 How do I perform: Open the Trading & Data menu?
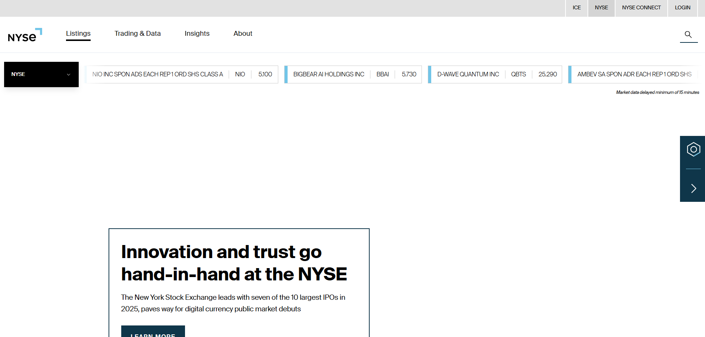point(137,34)
